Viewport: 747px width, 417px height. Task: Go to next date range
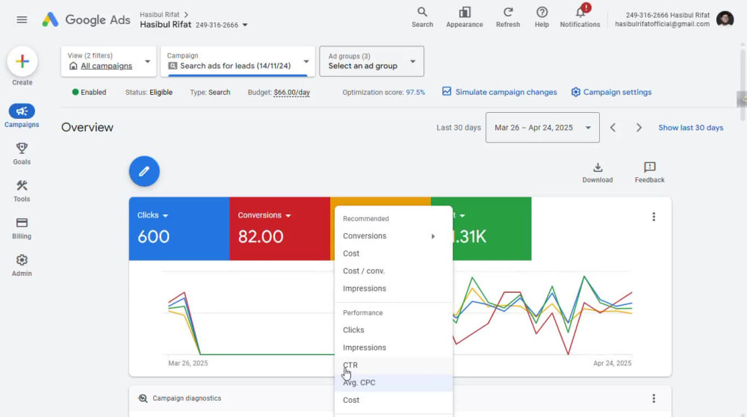pyautogui.click(x=639, y=128)
